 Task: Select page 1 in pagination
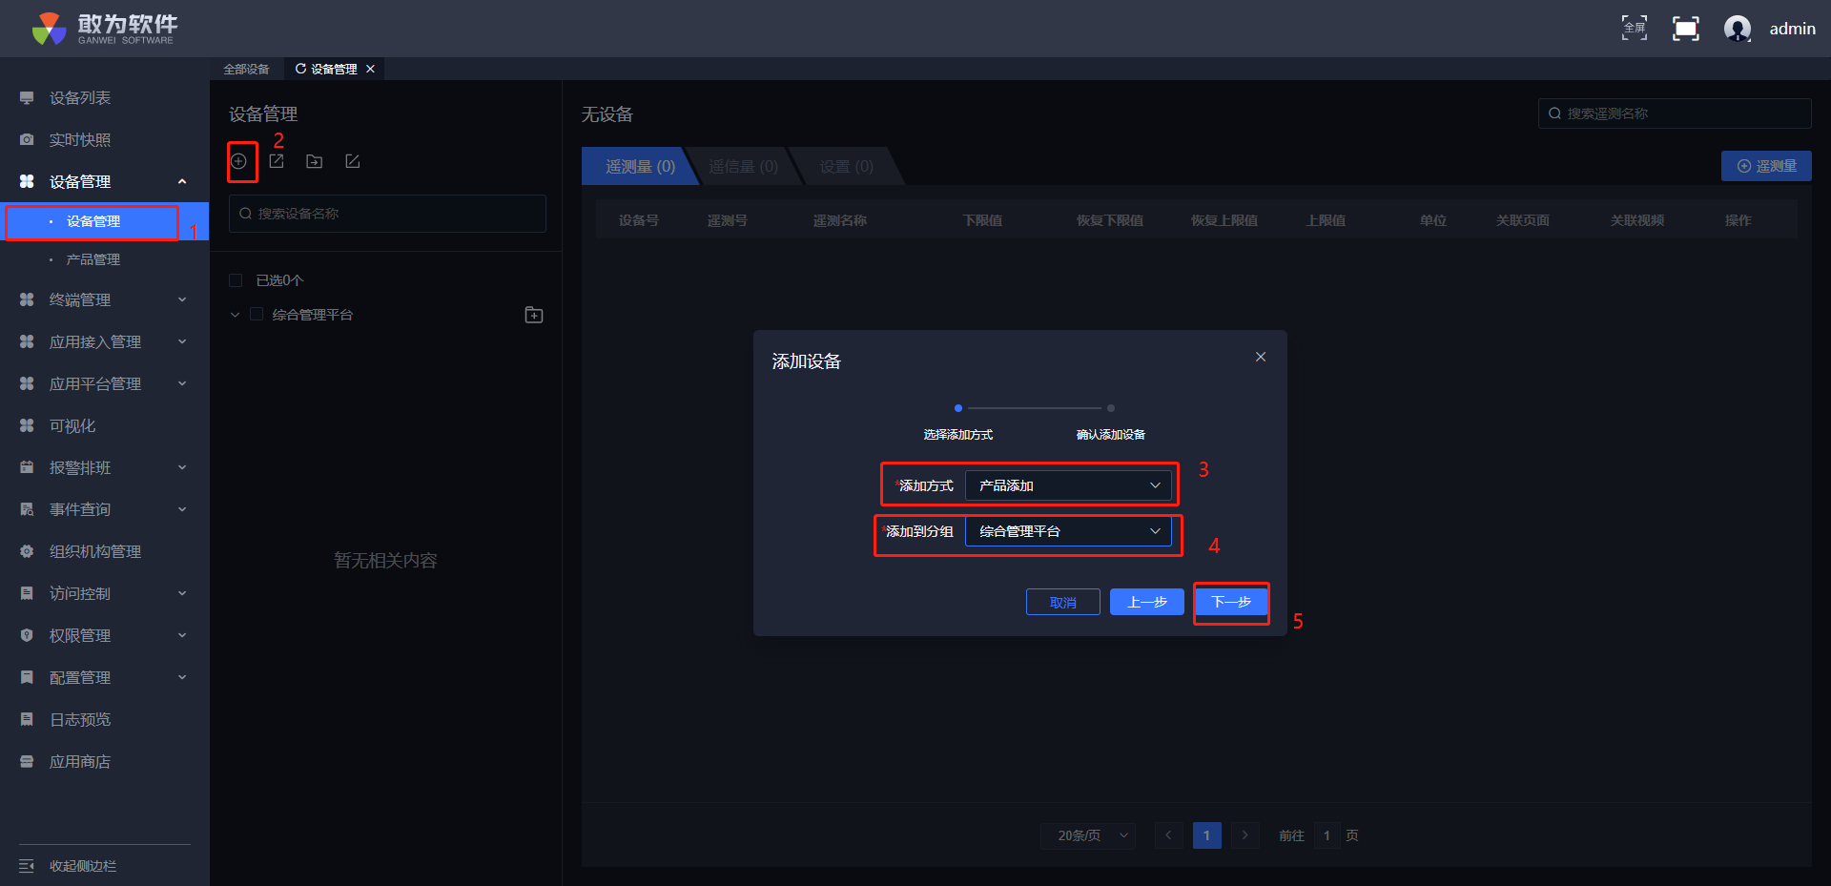(x=1207, y=835)
